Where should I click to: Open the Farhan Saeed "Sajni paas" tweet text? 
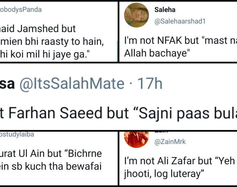119,113
